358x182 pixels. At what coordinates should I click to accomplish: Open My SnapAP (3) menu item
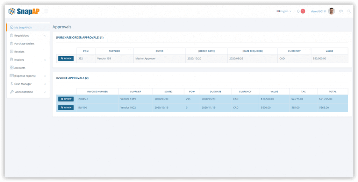coord(28,27)
